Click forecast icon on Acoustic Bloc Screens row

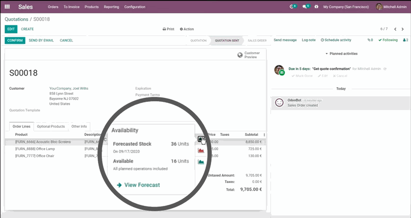point(200,139)
